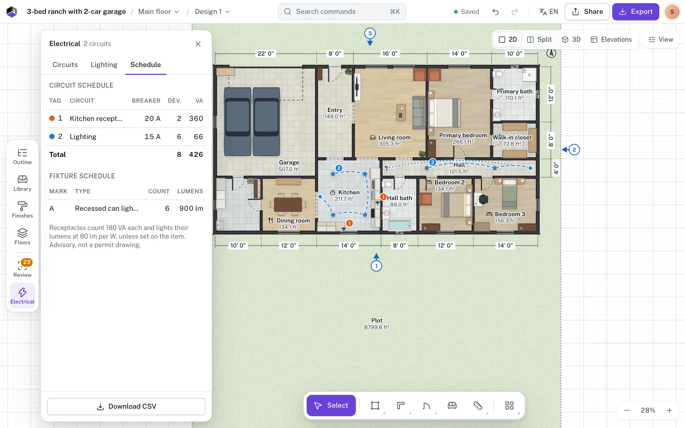Select the measure tape tool

coord(478,406)
